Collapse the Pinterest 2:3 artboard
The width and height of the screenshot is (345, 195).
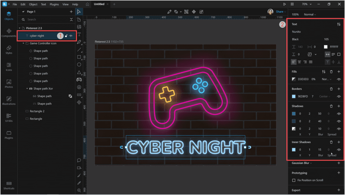click(20, 28)
